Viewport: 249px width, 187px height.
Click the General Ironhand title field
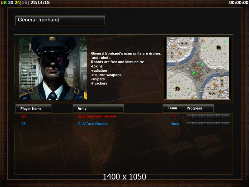click(60, 20)
